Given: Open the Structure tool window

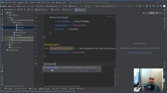Looking at the screenshot, I should pos(2,21).
